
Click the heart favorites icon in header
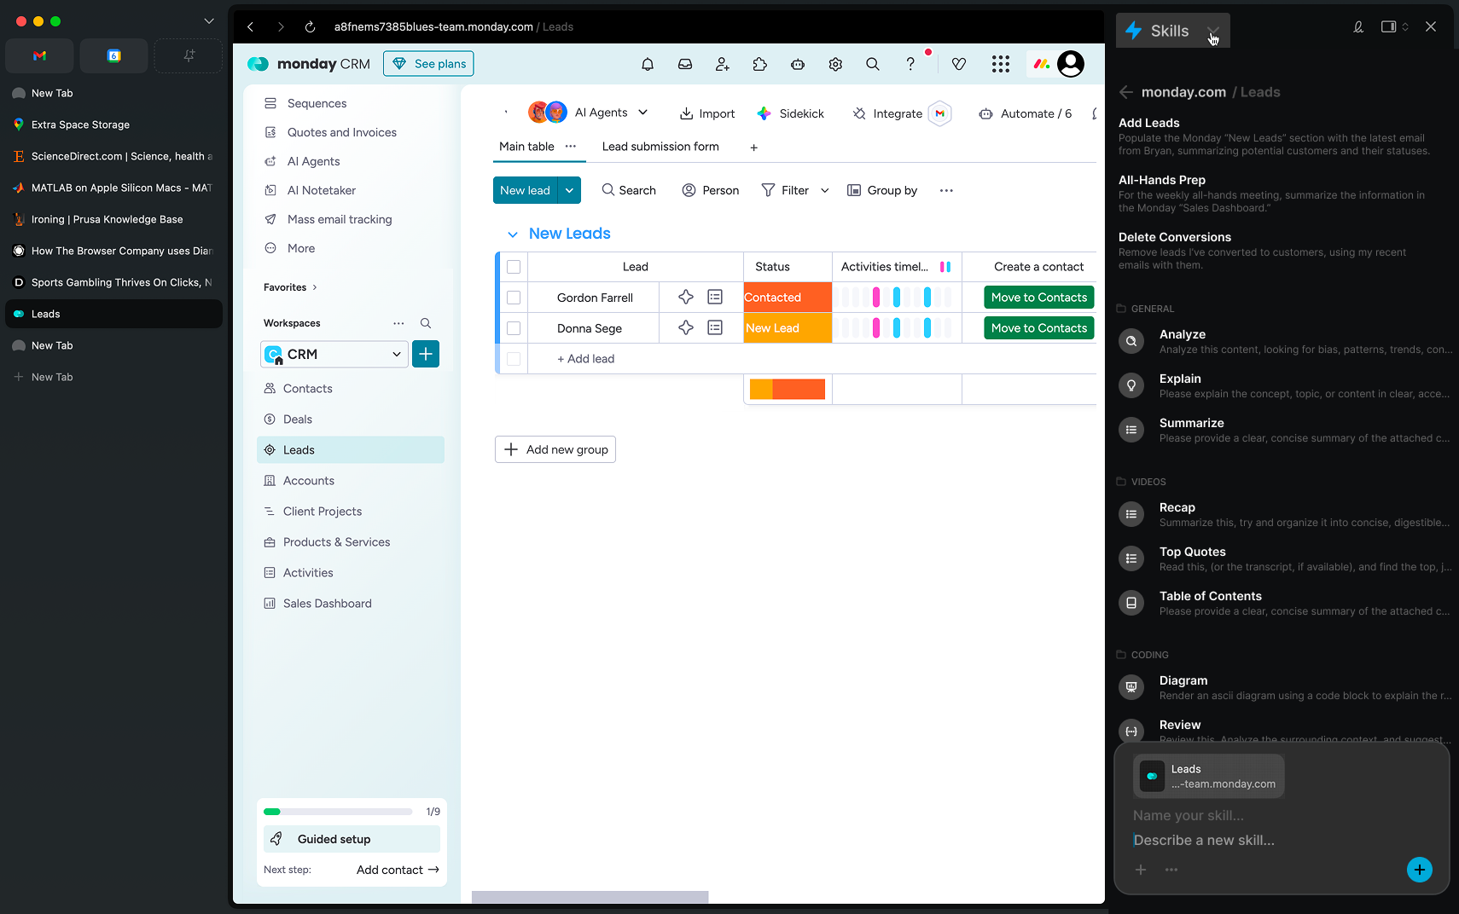[959, 64]
